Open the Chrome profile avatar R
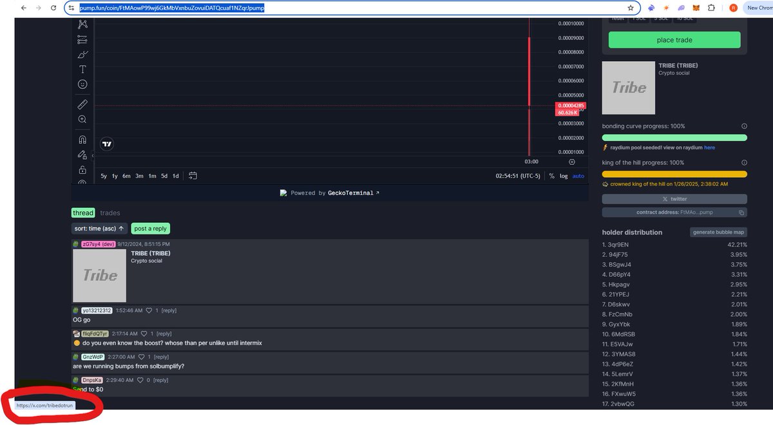This screenshot has width=773, height=425. 733,8
